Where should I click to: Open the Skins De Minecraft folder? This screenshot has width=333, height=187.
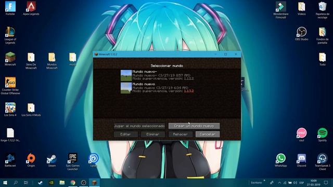tap(31, 61)
